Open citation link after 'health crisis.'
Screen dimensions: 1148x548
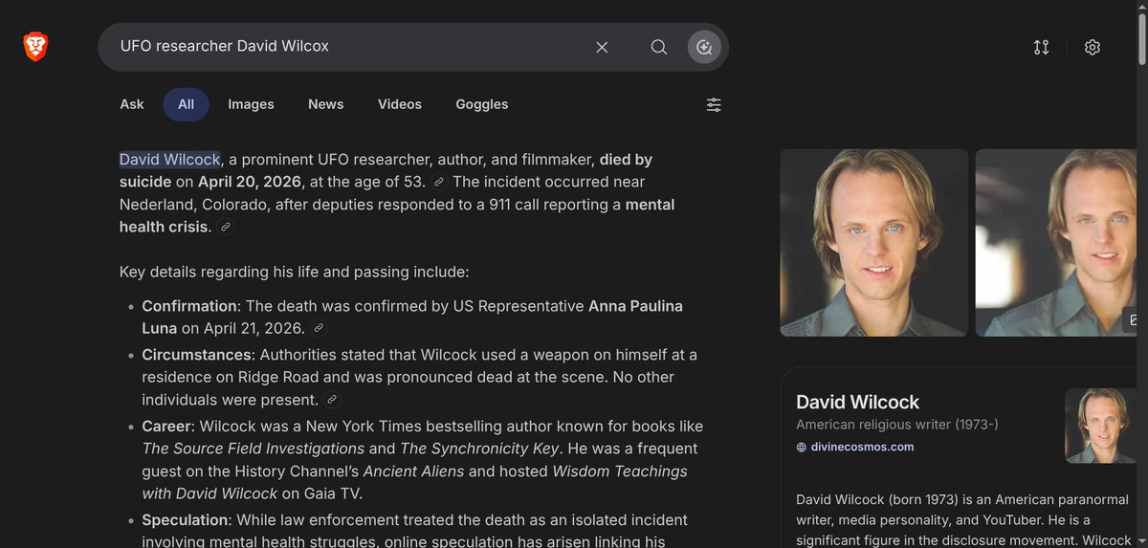tap(225, 227)
